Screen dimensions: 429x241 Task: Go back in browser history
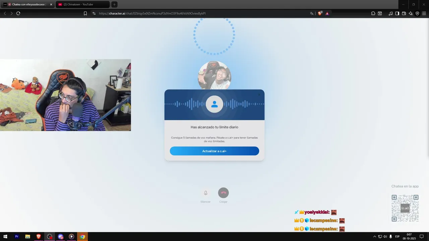[5, 13]
